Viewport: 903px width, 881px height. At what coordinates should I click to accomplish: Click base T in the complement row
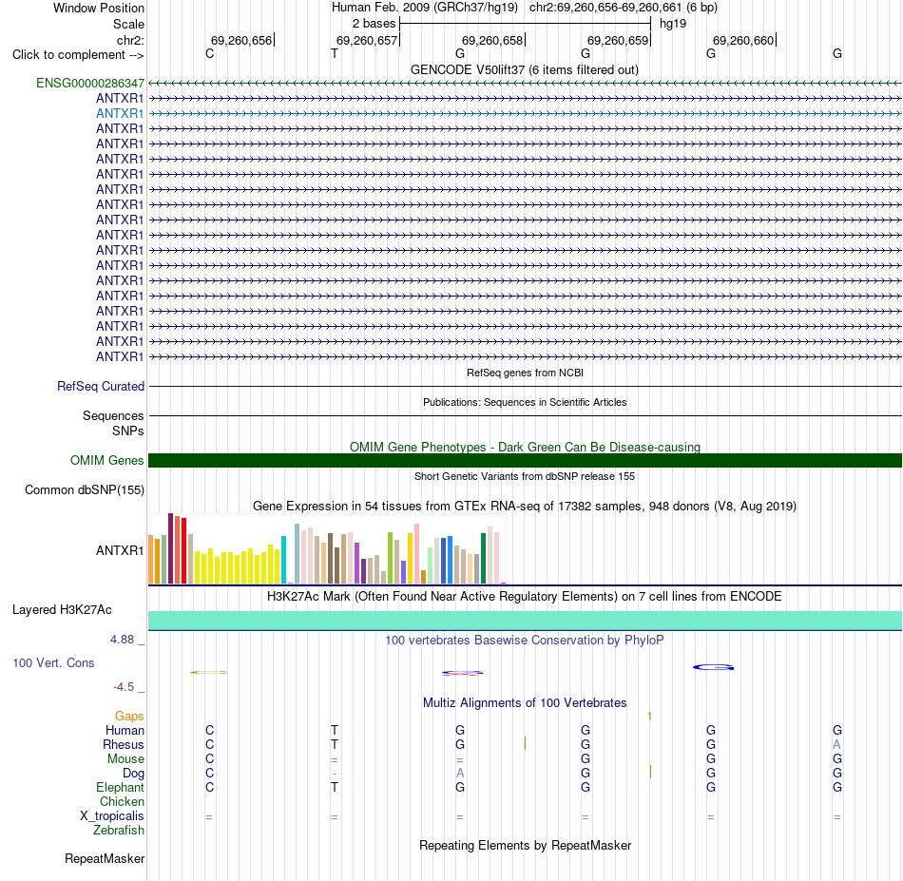[335, 53]
